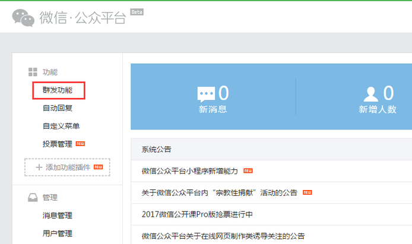Open 消息管理 in the sidebar
Image resolution: width=412 pixels, height=244 pixels.
coord(58,216)
